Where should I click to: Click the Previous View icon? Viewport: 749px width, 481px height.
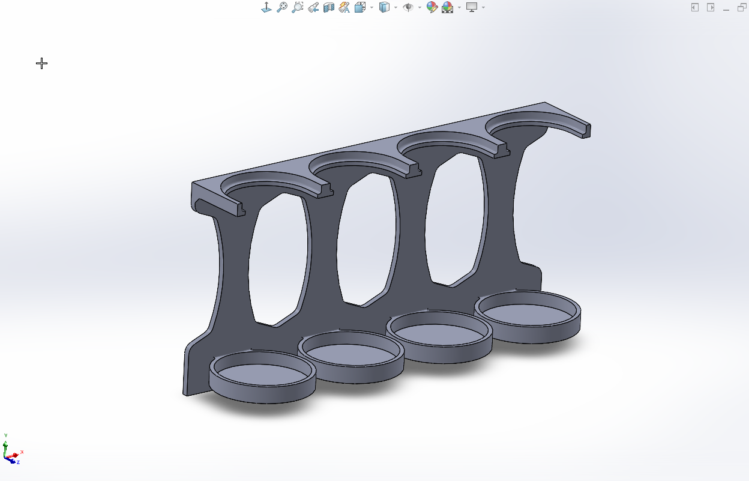(x=313, y=7)
